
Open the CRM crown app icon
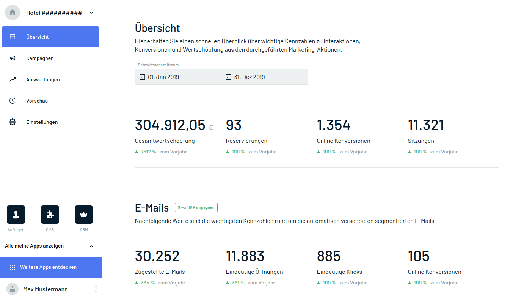point(84,215)
